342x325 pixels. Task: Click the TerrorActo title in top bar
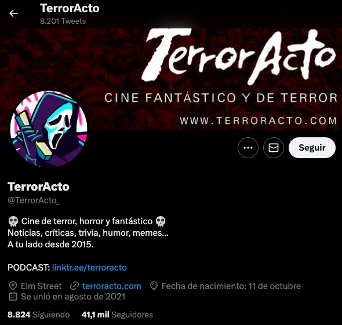point(70,8)
